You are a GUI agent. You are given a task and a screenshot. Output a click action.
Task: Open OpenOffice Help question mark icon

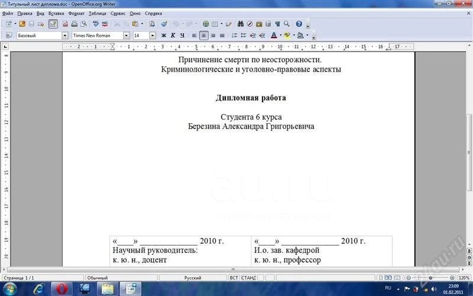[x=299, y=24]
